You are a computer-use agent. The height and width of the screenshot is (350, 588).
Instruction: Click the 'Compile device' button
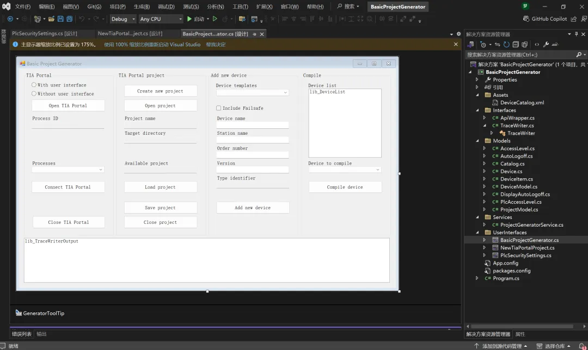[345, 187]
